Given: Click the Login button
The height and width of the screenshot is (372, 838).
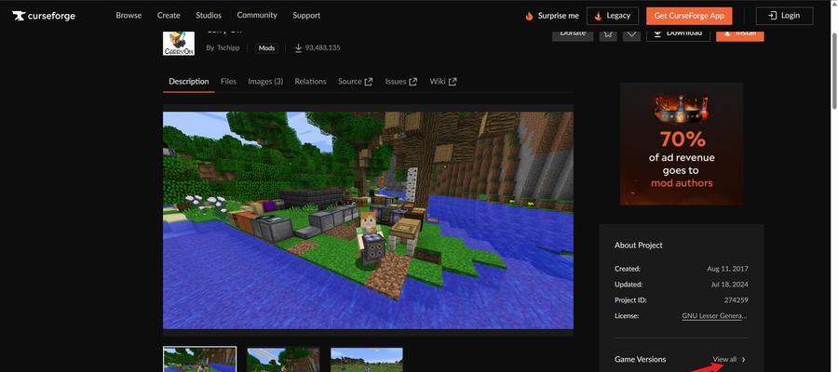Looking at the screenshot, I should (784, 16).
